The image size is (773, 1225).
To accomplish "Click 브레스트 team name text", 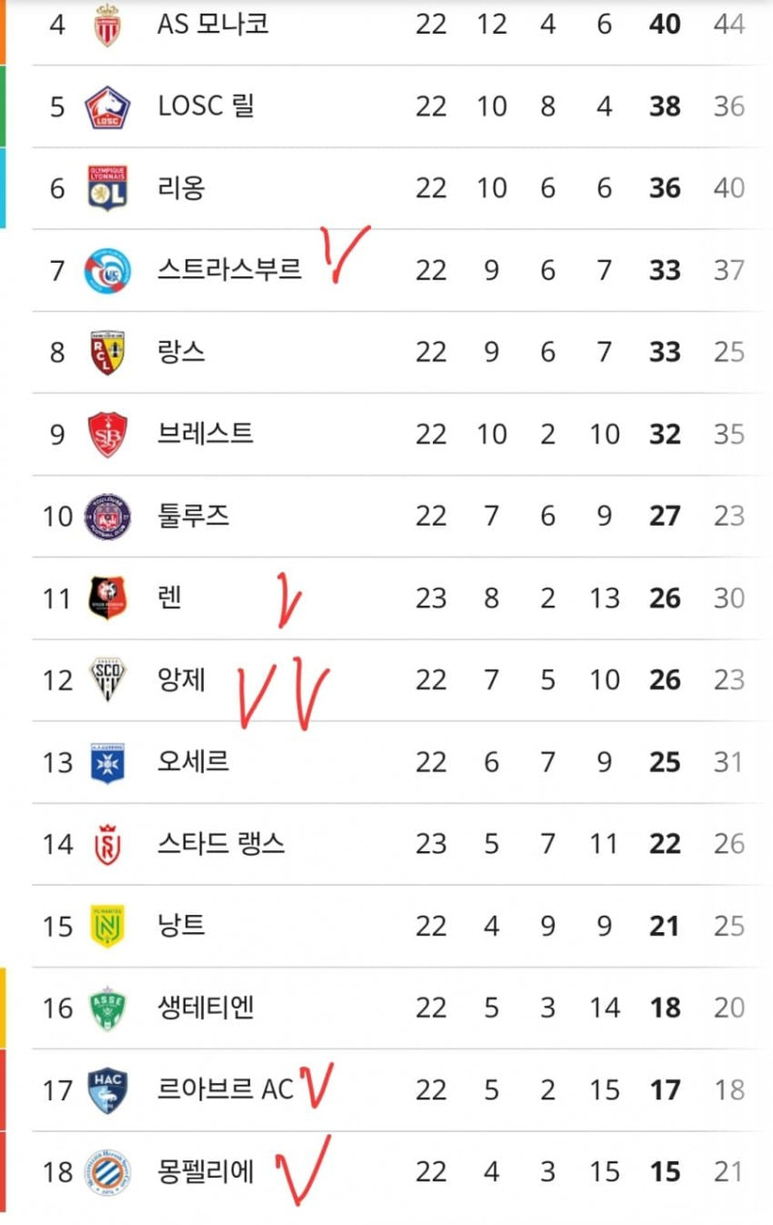I will tap(206, 434).
